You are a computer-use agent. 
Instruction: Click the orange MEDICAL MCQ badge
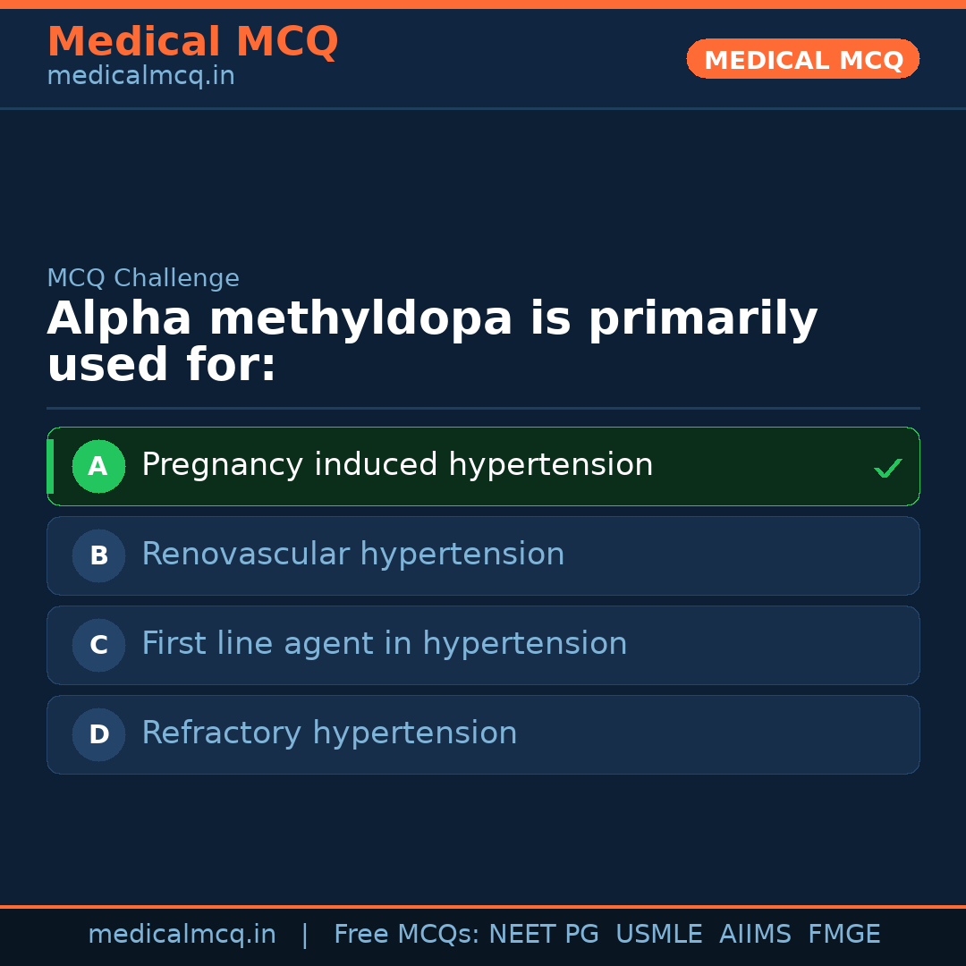coord(803,59)
